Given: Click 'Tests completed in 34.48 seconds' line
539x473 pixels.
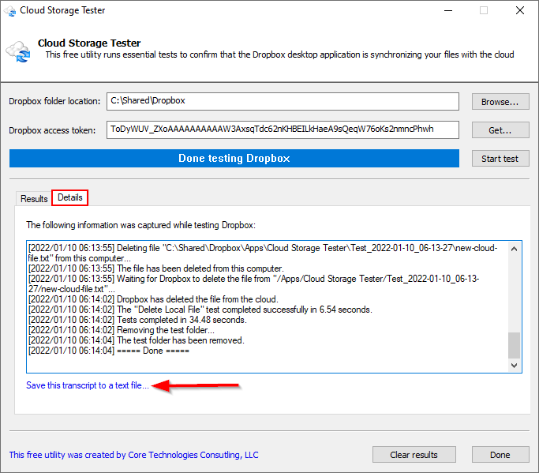Looking at the screenshot, I should 137,320.
